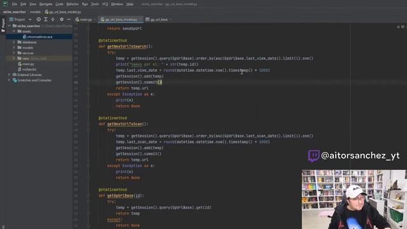Collapse the assets folder arrow
Viewport: 407px width, 229px height.
pos(14,31)
